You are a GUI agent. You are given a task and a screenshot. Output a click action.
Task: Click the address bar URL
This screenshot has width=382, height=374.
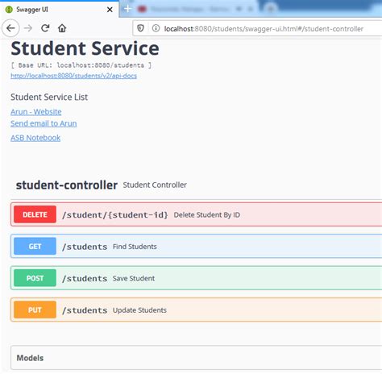point(264,28)
